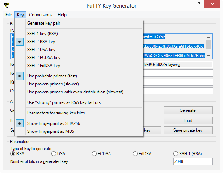Image resolution: width=223 pixels, height=173 pixels.
Task: Click the empty field under the key fingerprint
Action: 178,73
